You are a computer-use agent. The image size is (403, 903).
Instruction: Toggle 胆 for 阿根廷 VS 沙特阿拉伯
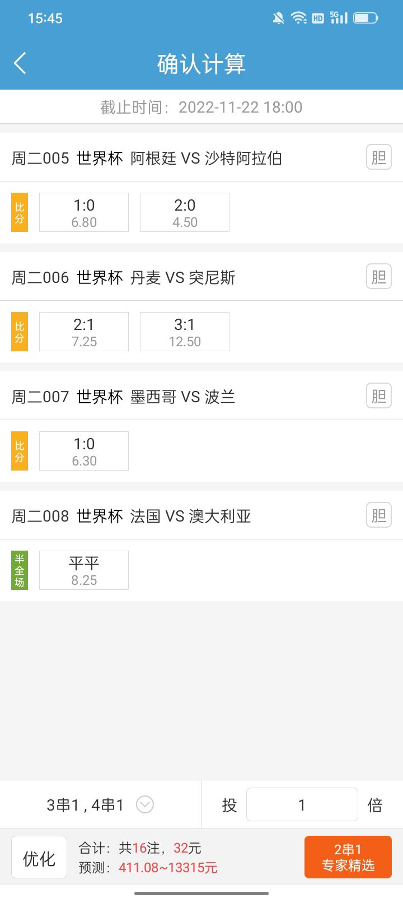pyautogui.click(x=379, y=157)
